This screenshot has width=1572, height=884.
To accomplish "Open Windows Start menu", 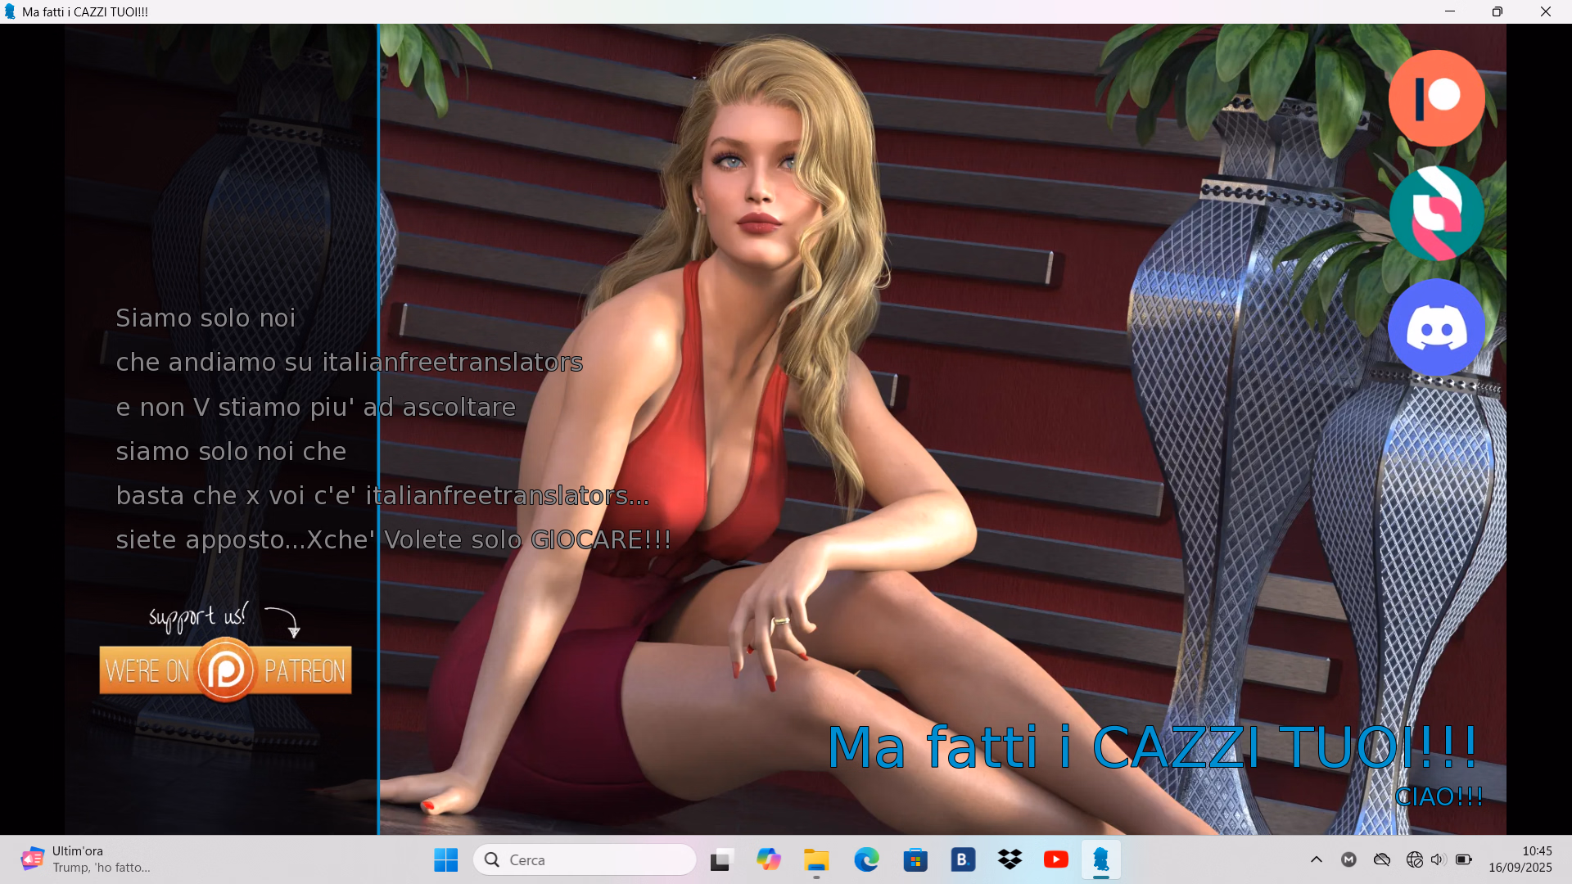I will (445, 859).
